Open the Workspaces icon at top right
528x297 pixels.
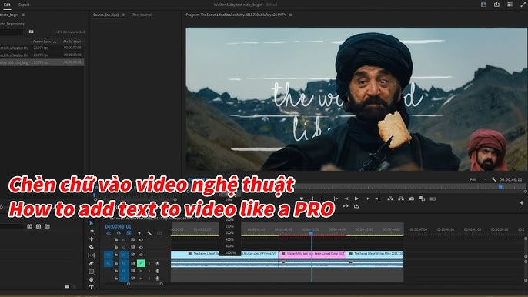(483, 5)
